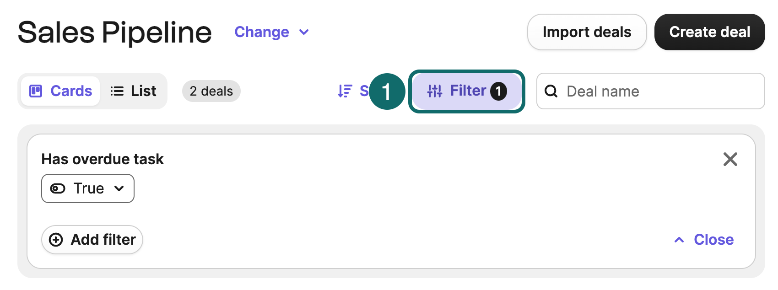Click the toggle icon inside the True selector
The image size is (778, 290).
[58, 188]
